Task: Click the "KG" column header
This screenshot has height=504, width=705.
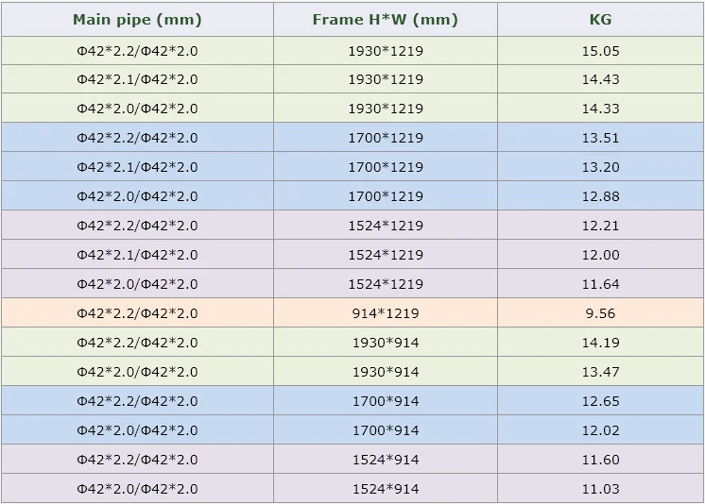Action: click(x=600, y=19)
